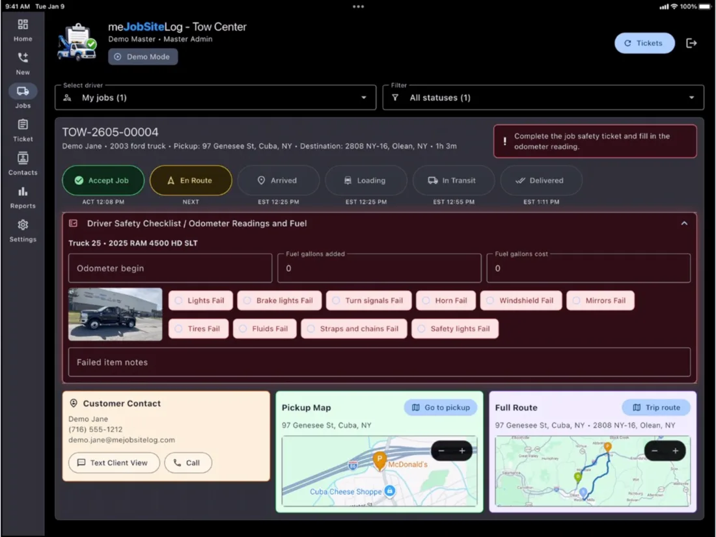This screenshot has width=716, height=537.
Task: Click the exclamation alert icon
Action: click(504, 141)
